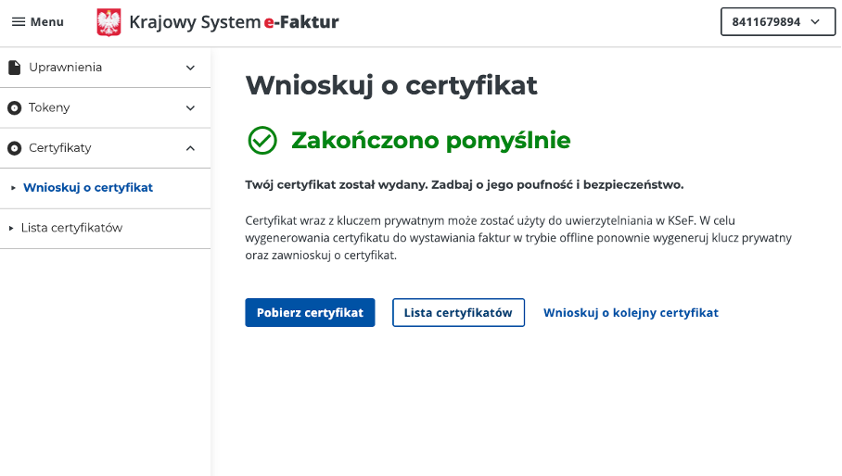Click the Krajowy System e-Faktur title
This screenshot has height=476, width=842.
[x=234, y=22]
